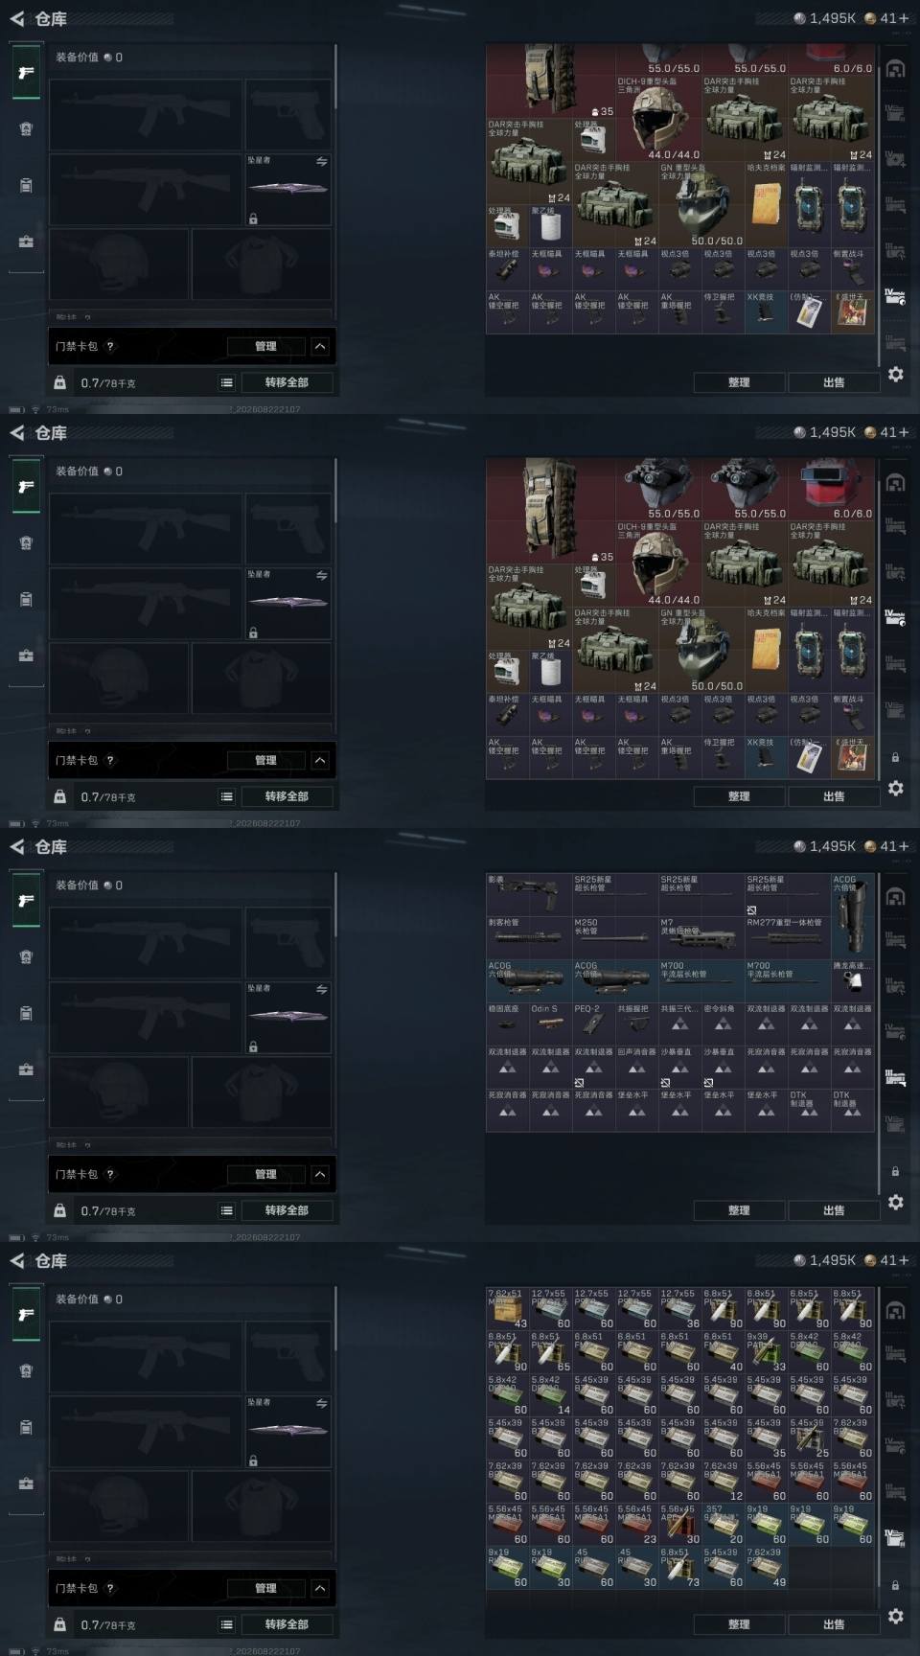The height and width of the screenshot is (1656, 920).
Task: Select .357 ammo stack of 20
Action: [x=724, y=1524]
